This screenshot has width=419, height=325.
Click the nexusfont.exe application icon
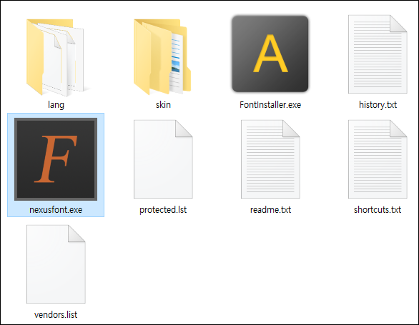tap(56, 159)
